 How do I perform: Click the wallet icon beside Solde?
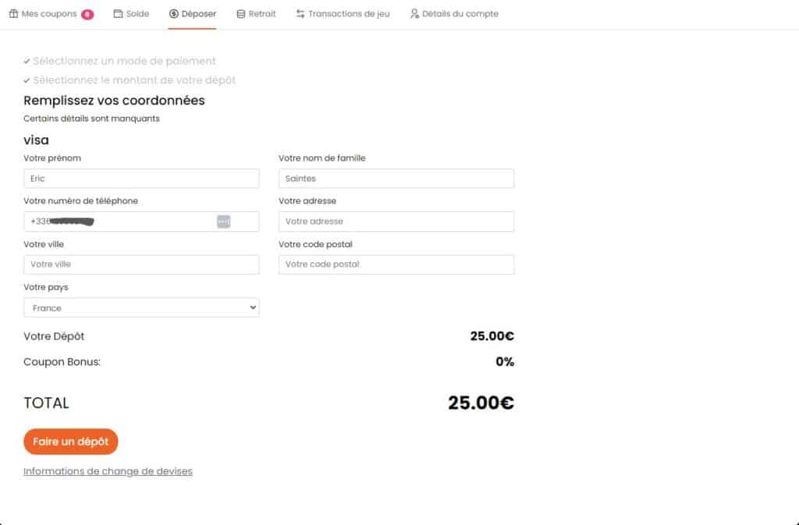coord(119,14)
